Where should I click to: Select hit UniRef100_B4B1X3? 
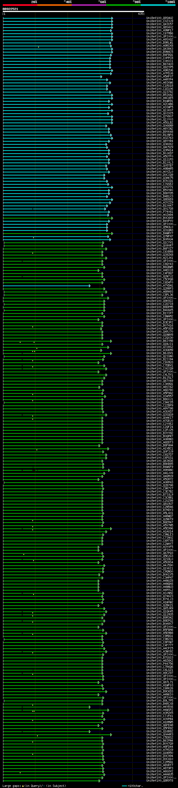point(160,197)
